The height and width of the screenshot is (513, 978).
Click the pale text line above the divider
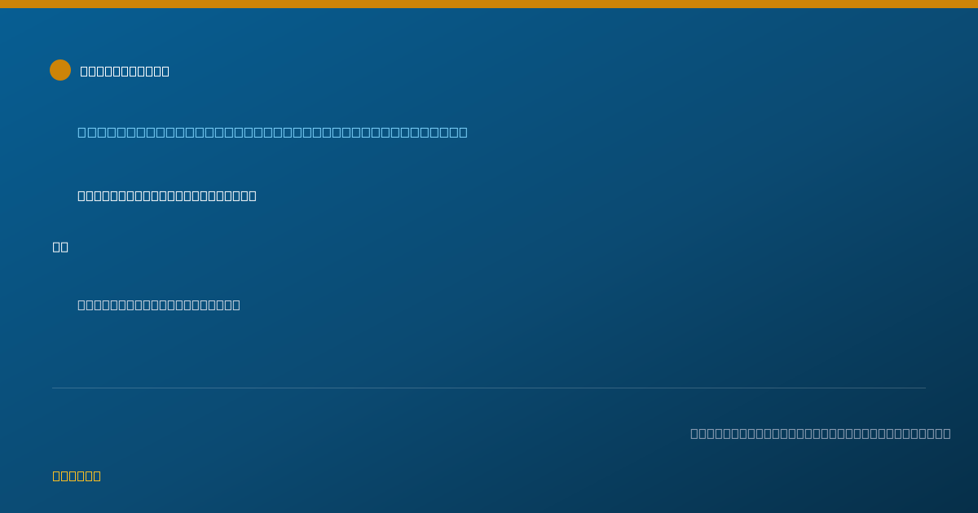pyautogui.click(x=159, y=305)
